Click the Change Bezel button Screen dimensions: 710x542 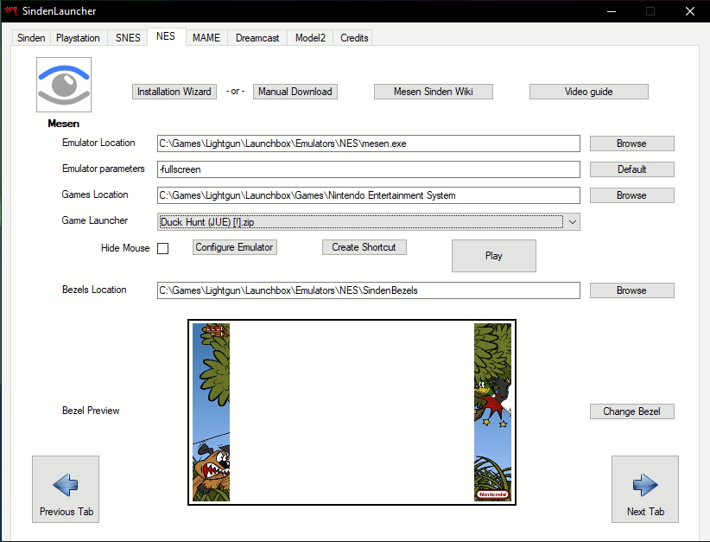(631, 411)
